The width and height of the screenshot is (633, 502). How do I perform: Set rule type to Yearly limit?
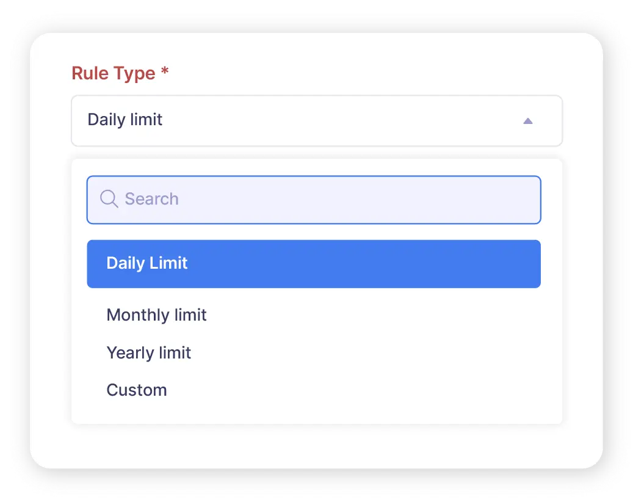point(149,353)
